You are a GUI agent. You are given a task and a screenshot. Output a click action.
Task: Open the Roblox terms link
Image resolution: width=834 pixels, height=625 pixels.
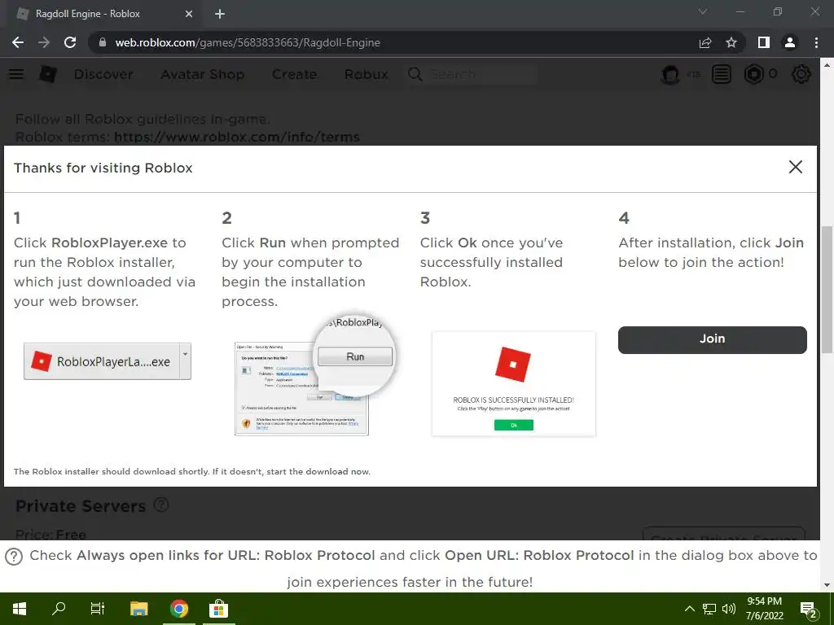point(237,137)
